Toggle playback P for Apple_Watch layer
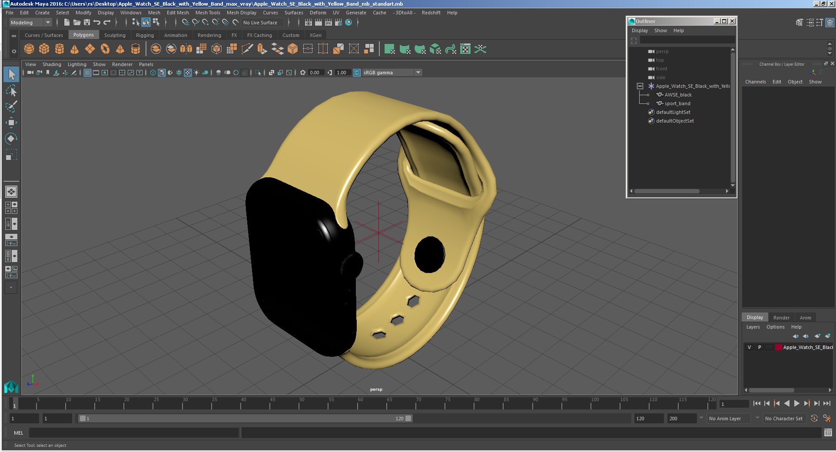The width and height of the screenshot is (836, 452). (x=760, y=347)
